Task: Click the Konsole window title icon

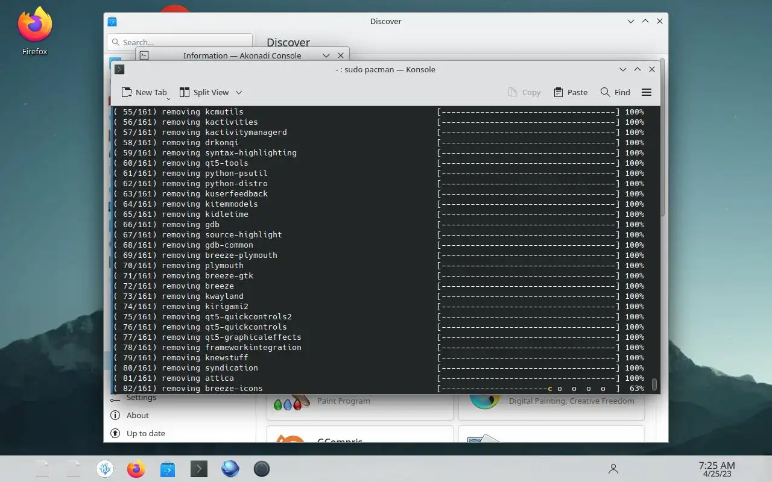Action: coord(119,69)
